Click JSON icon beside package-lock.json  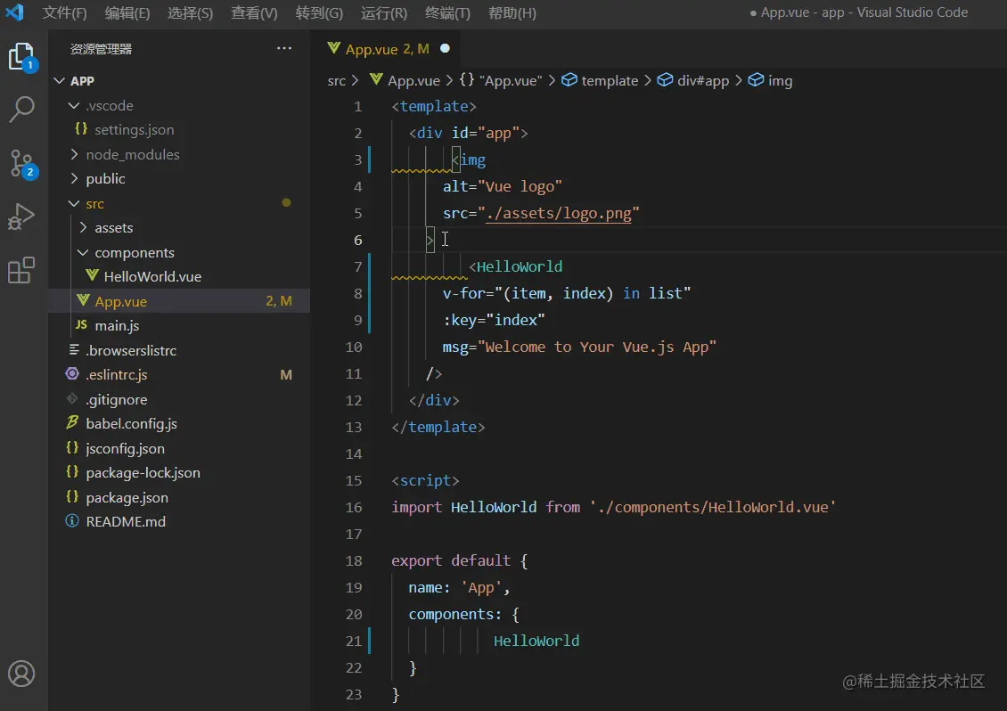[72, 472]
